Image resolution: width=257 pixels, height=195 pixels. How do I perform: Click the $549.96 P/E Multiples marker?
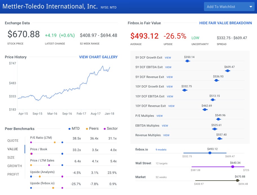point(218,119)
